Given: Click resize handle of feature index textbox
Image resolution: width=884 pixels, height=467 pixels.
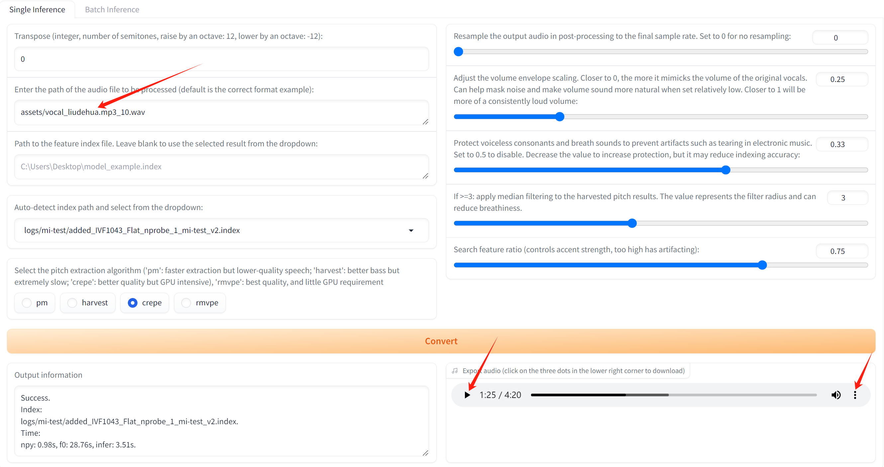Looking at the screenshot, I should (425, 176).
